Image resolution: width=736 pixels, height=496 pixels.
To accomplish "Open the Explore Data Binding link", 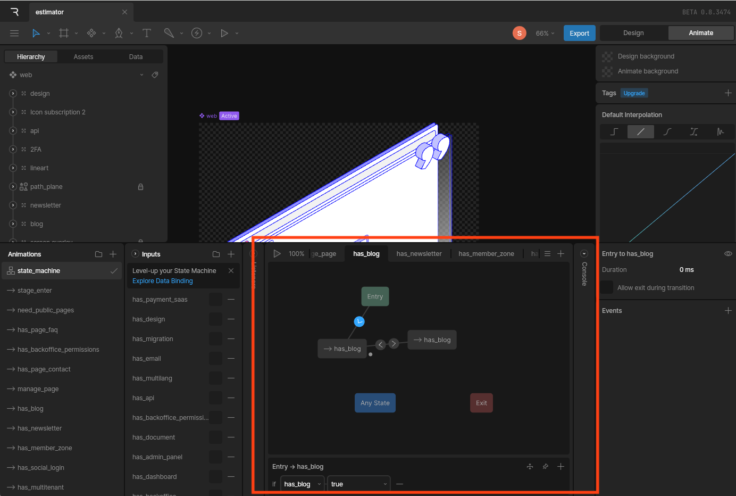I will [x=162, y=281].
